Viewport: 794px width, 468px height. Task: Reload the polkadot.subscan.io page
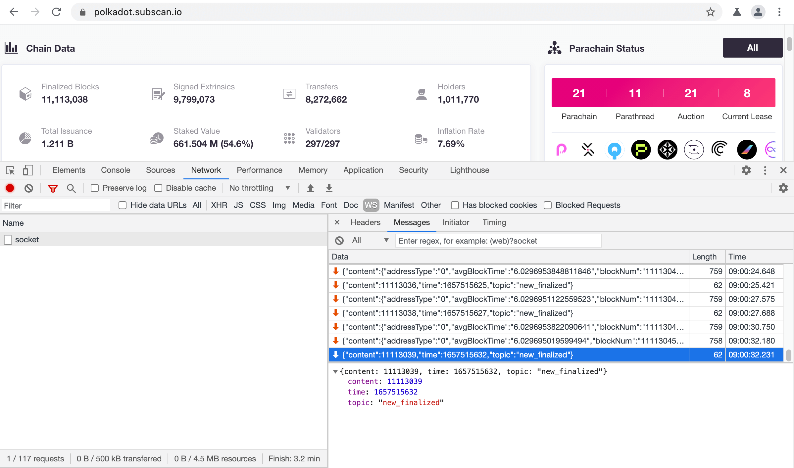click(57, 12)
